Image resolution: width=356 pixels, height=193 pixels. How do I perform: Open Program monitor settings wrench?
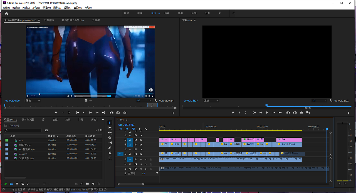[331, 100]
